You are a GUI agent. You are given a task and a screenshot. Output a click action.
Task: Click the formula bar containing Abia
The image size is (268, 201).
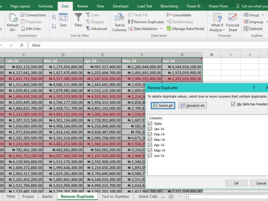pyautogui.click(x=148, y=45)
